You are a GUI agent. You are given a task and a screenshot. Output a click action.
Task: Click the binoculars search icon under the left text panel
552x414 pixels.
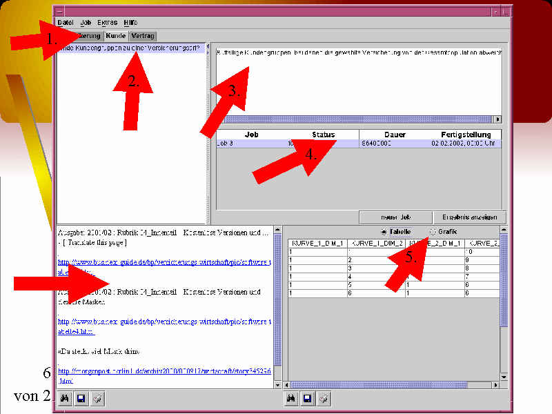point(64,398)
